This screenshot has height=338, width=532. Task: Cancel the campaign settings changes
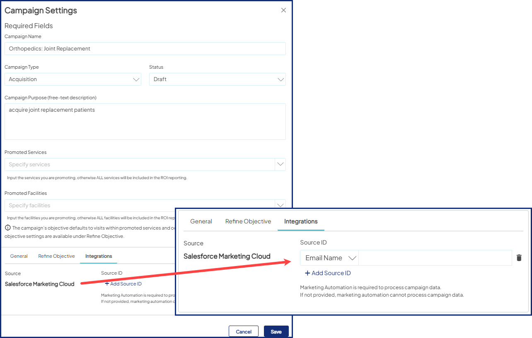point(243,331)
